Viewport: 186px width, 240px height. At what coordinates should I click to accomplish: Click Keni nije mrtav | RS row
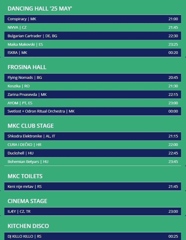[x=93, y=186]
